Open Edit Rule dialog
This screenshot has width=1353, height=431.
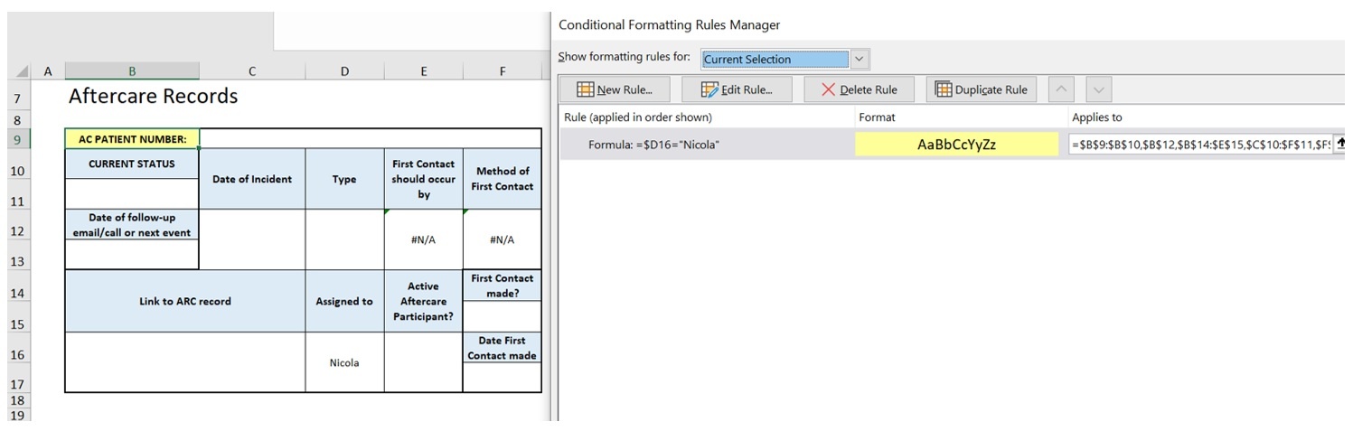pyautogui.click(x=737, y=89)
